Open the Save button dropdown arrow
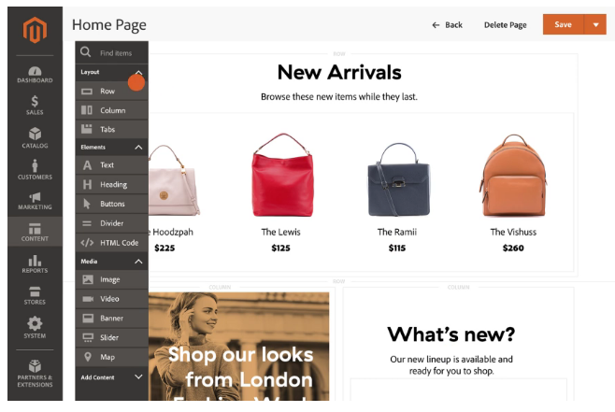Viewport: 615px width, 412px height. [x=595, y=24]
